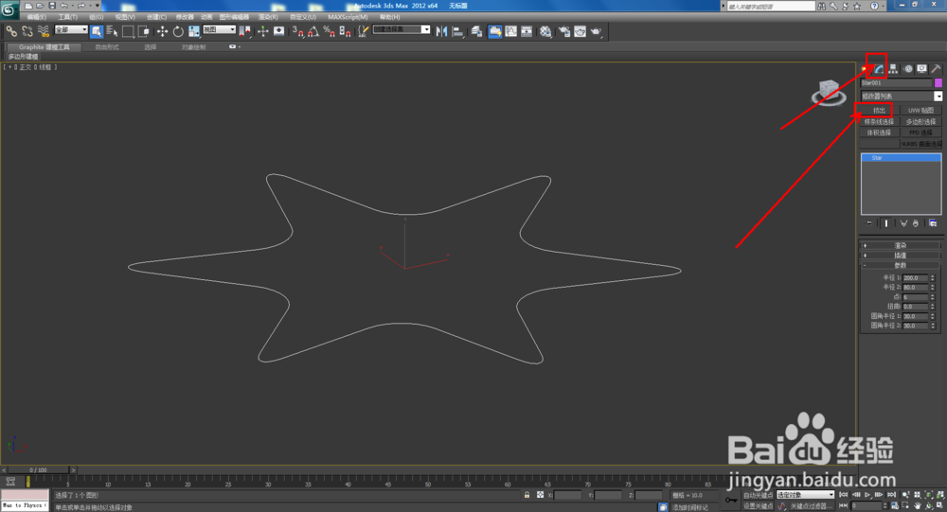Switch to the 自由形式 ribbon tab
This screenshot has width=947, height=512.
click(107, 47)
